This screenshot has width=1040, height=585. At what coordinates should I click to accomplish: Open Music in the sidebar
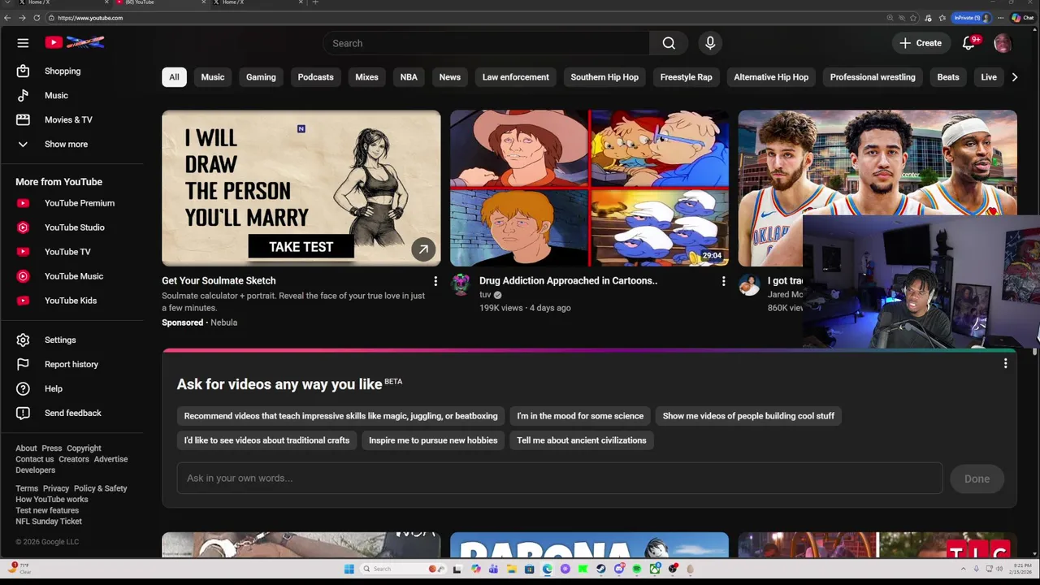[x=56, y=95]
